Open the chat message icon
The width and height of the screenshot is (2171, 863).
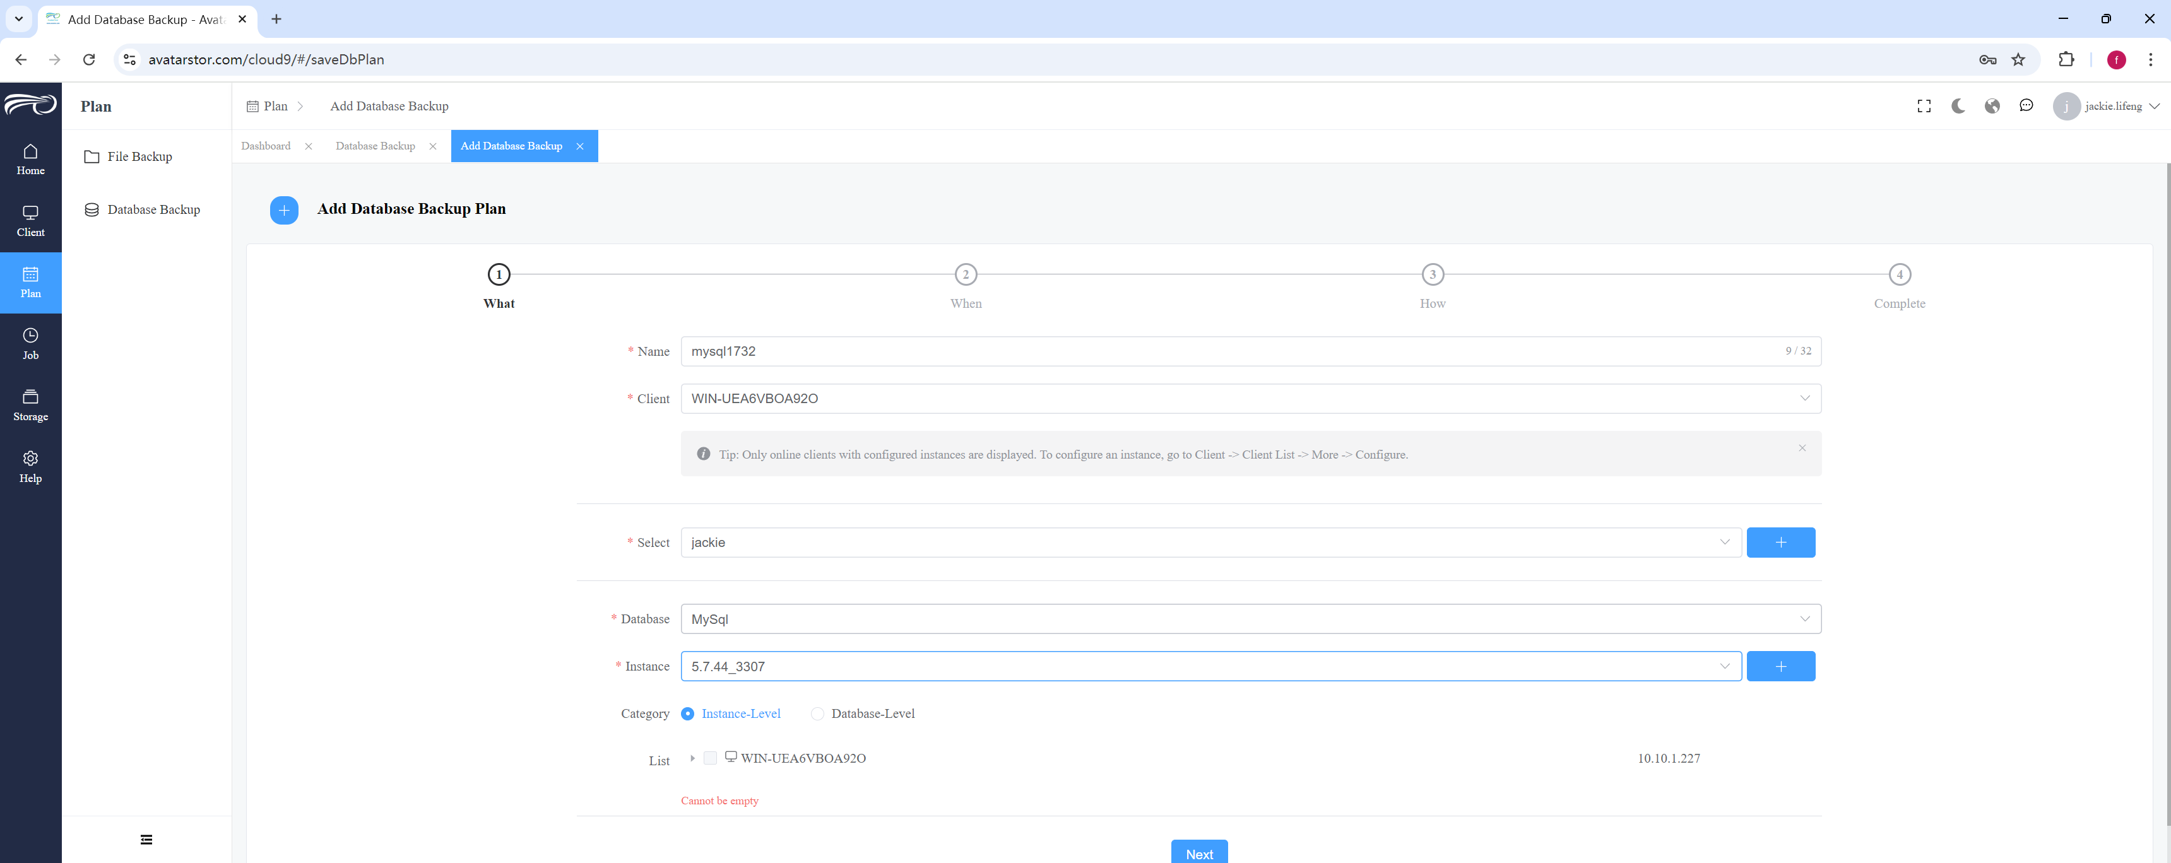(x=2026, y=106)
